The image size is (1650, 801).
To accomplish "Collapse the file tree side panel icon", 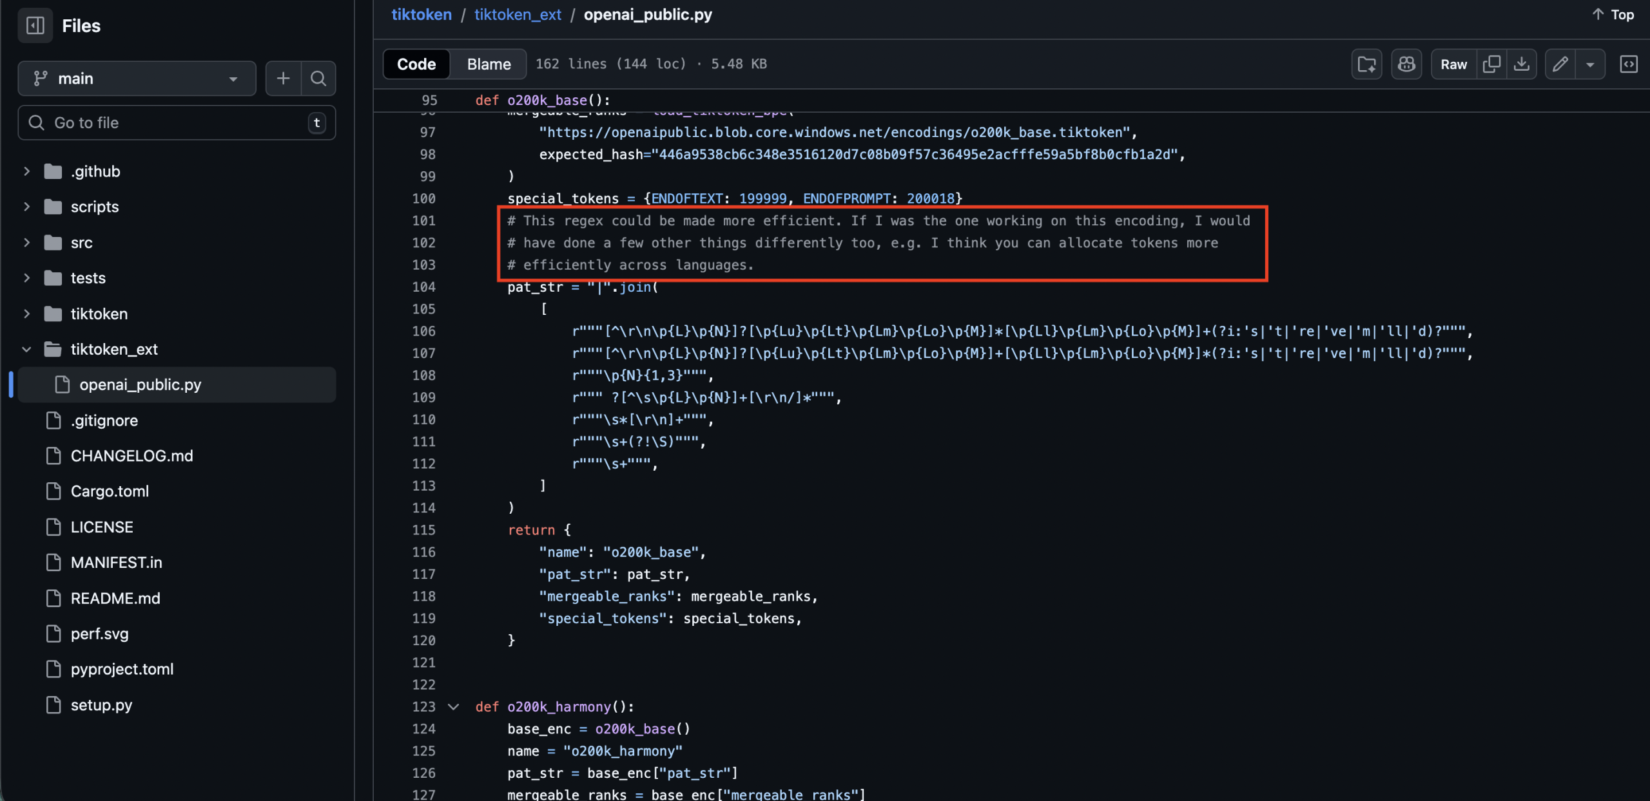I will [x=35, y=26].
